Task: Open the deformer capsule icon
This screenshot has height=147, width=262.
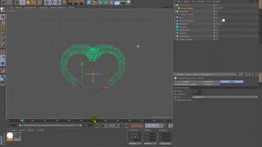Action: click(112, 2)
